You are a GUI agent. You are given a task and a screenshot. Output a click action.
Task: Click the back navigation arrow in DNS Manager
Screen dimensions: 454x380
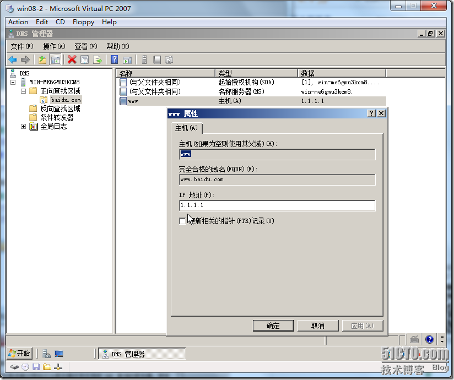point(13,59)
